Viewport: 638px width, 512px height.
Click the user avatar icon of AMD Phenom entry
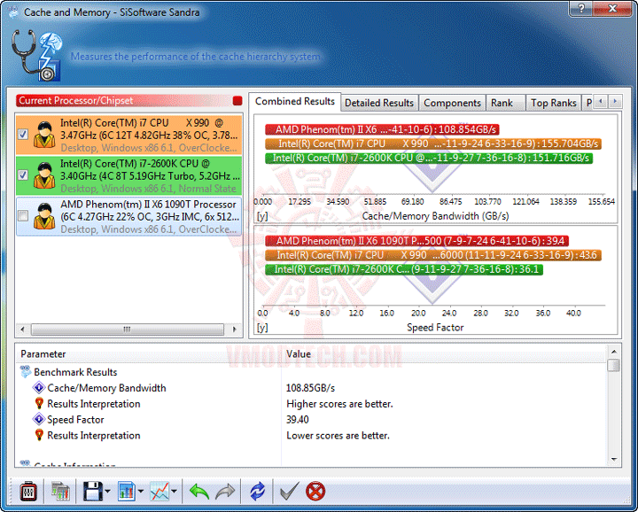pos(44,216)
